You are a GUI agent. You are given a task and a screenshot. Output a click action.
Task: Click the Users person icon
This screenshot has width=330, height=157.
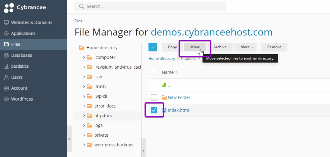tap(6, 77)
